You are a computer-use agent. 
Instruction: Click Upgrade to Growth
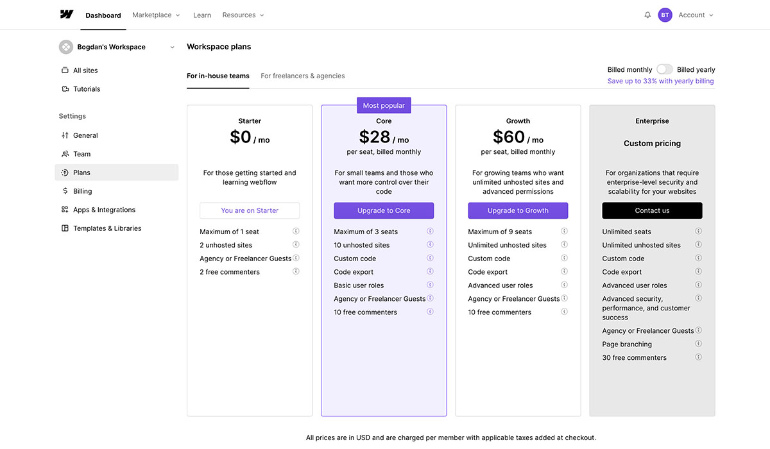tap(518, 210)
